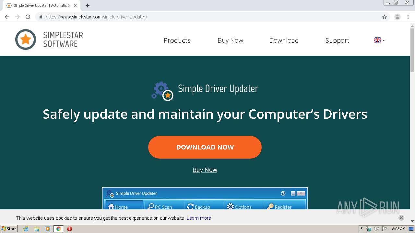This screenshot has width=415, height=233.
Task: Open the Chrome profile avatar icon
Action: click(397, 17)
